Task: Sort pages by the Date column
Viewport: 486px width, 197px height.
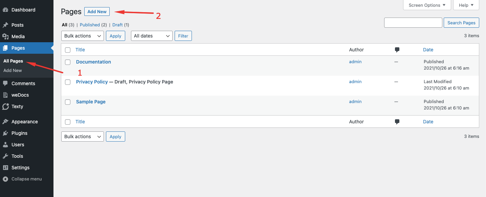Action: coord(428,49)
